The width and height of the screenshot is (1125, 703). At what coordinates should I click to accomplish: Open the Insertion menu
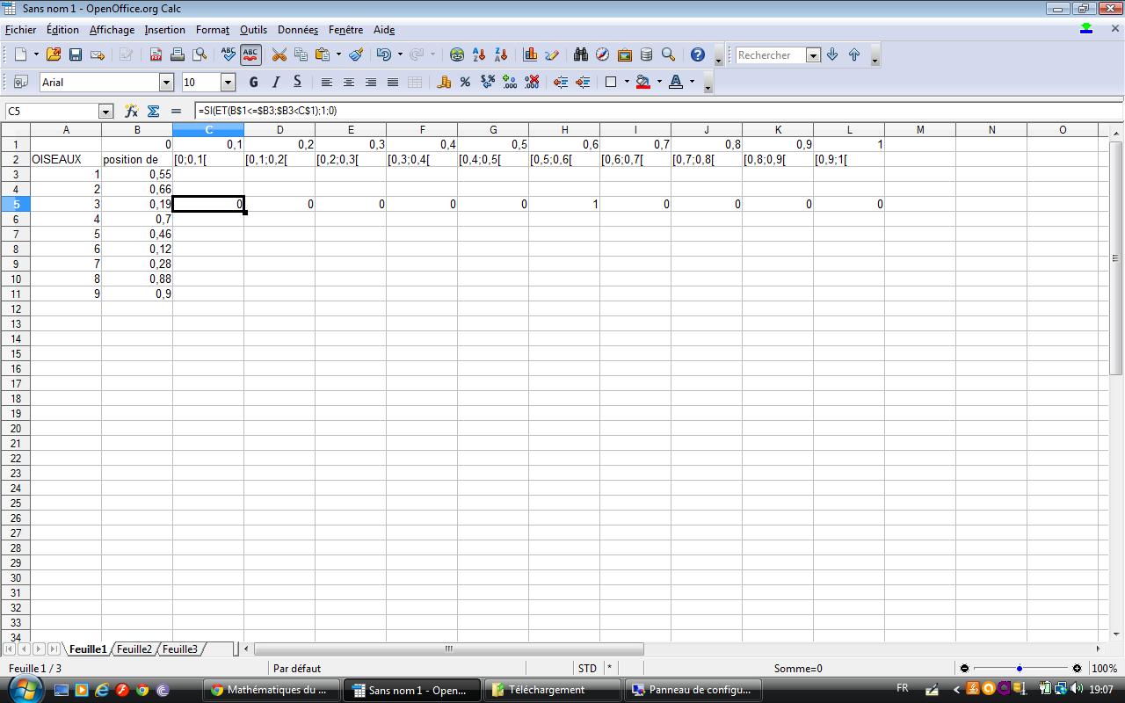tap(165, 30)
